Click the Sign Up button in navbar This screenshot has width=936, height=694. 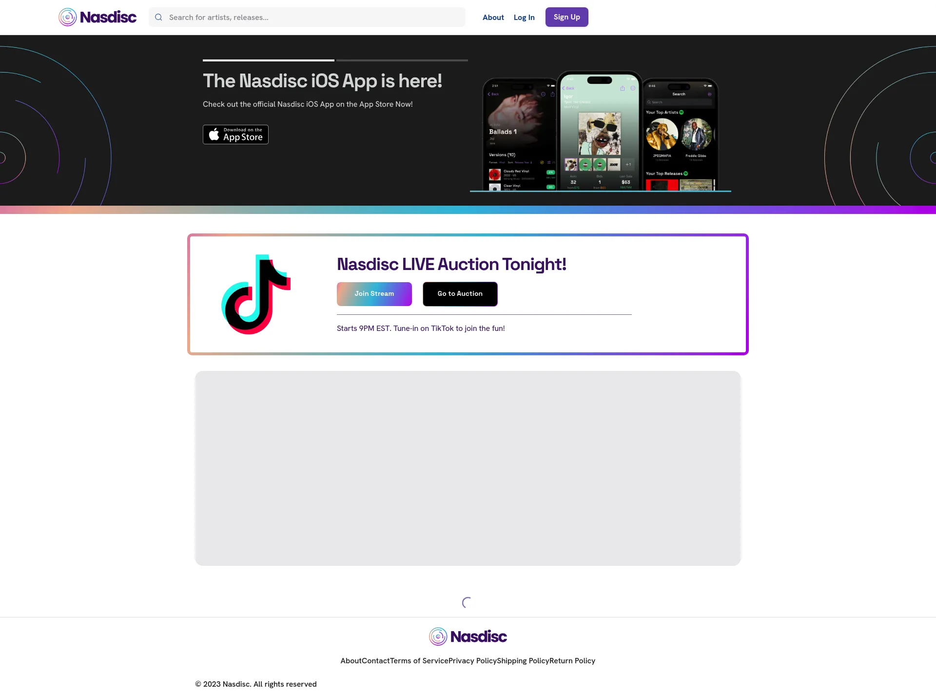point(567,17)
